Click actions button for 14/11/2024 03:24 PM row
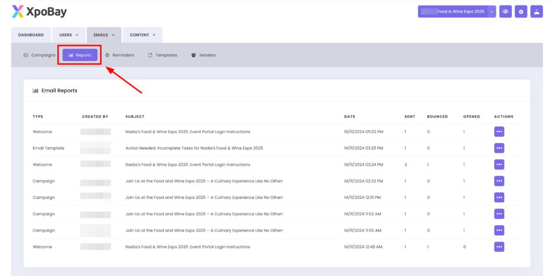This screenshot has height=276, width=553. [499, 164]
